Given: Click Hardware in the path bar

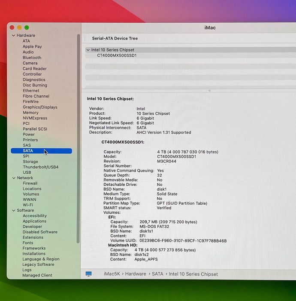Looking at the screenshot, I should pyautogui.click(x=136, y=274).
